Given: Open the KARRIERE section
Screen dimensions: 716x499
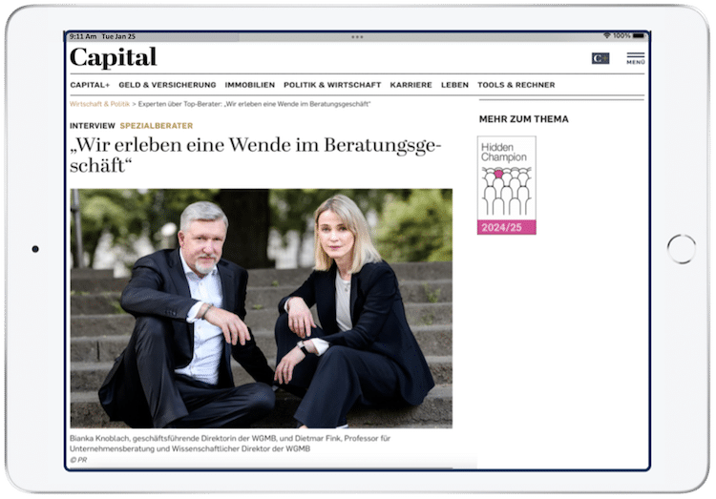Looking at the screenshot, I should point(411,85).
